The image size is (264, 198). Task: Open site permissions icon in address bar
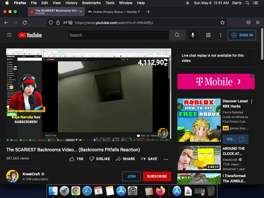(65, 23)
